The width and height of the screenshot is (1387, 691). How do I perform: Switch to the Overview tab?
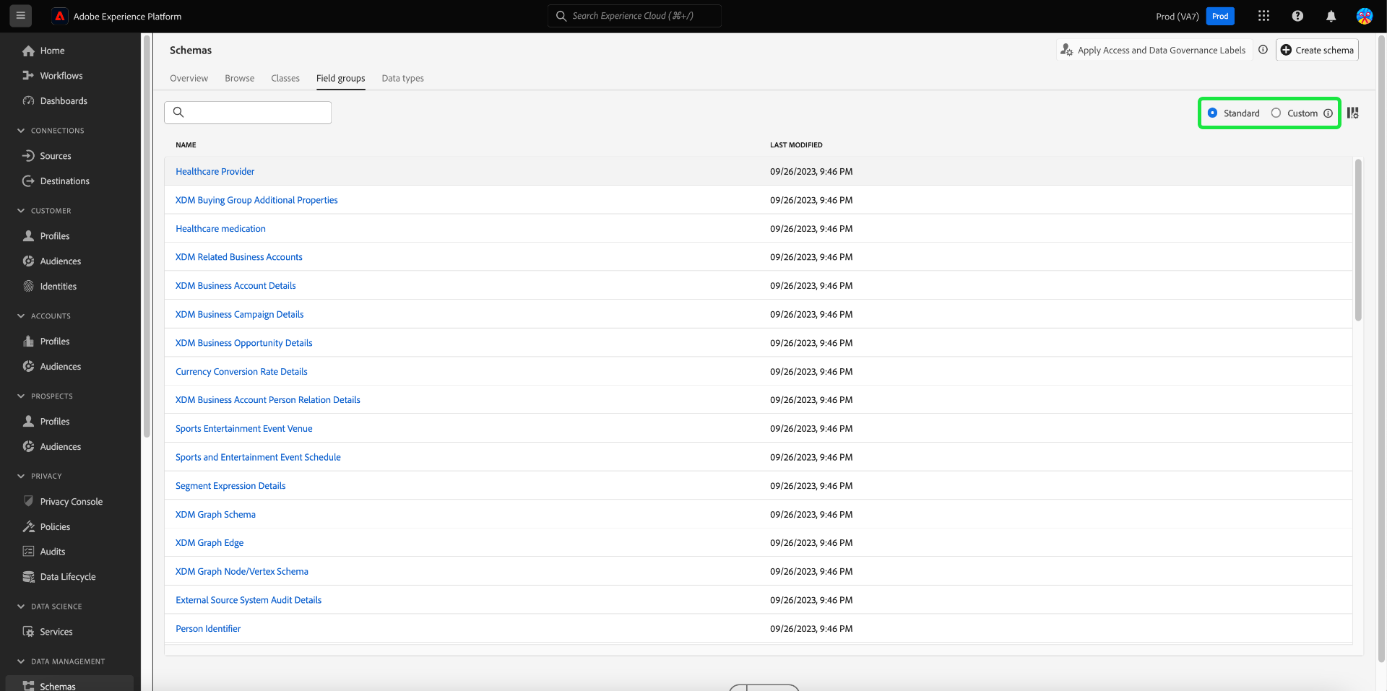tap(189, 78)
